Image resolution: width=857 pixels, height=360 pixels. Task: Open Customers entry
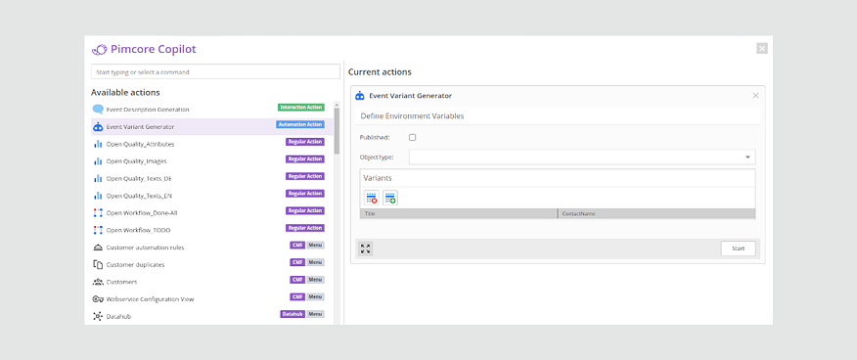pyautogui.click(x=212, y=282)
